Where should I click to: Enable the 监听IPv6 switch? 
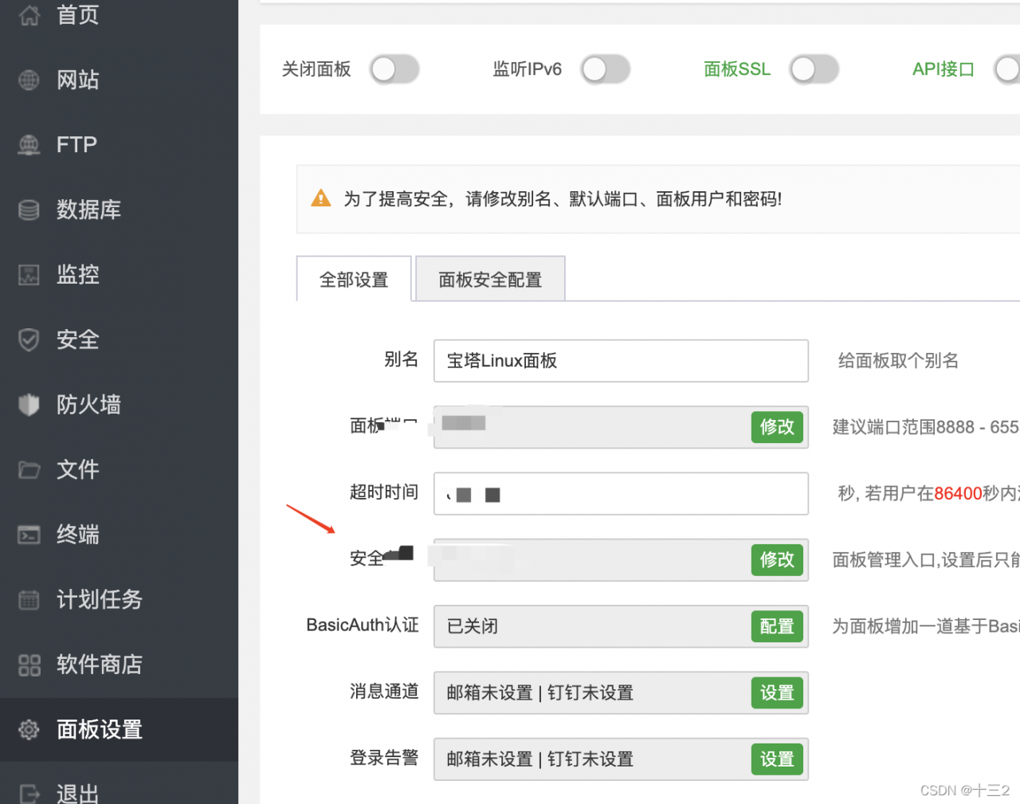(x=605, y=69)
